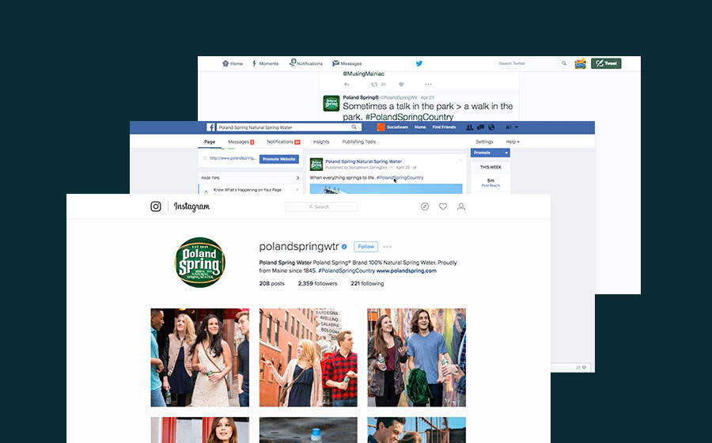Open 'Know What's Happening on Your Page' tip
712x443 pixels.
coord(248,190)
